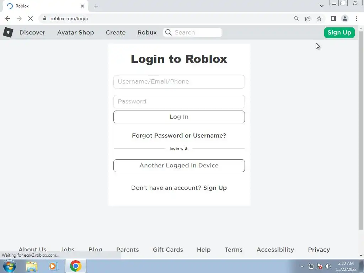Open the Gift Cards footer link

click(168, 250)
